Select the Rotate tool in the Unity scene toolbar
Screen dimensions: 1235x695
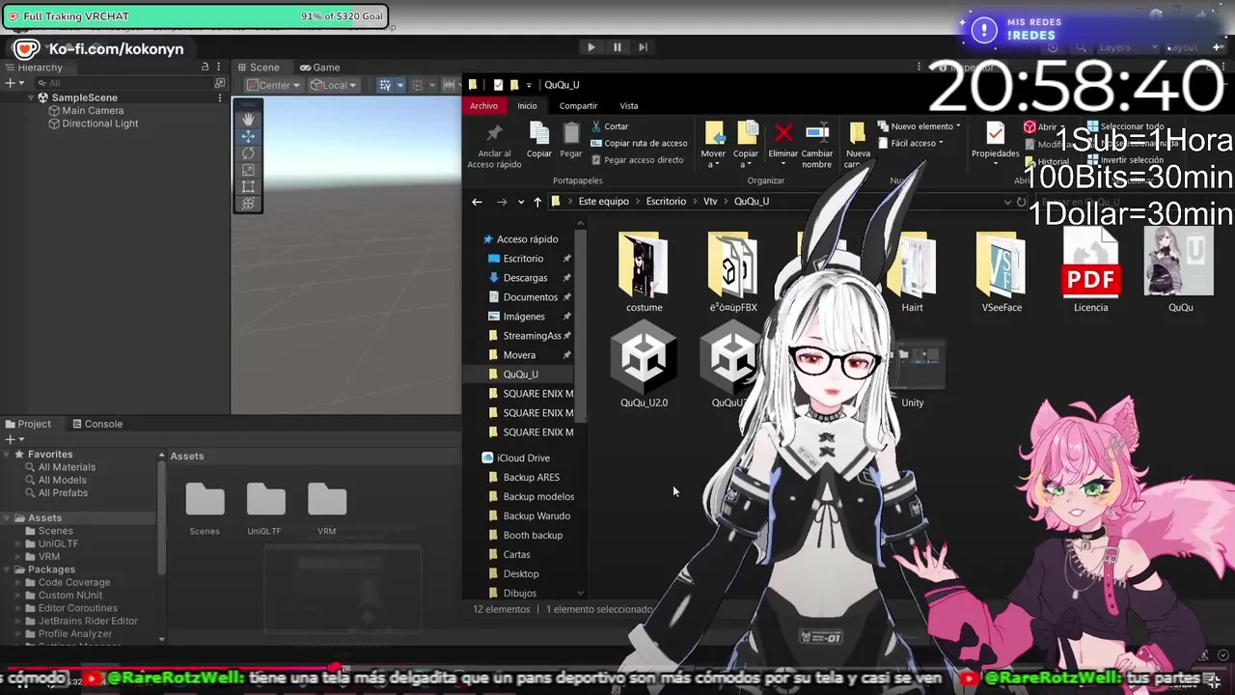coord(248,153)
